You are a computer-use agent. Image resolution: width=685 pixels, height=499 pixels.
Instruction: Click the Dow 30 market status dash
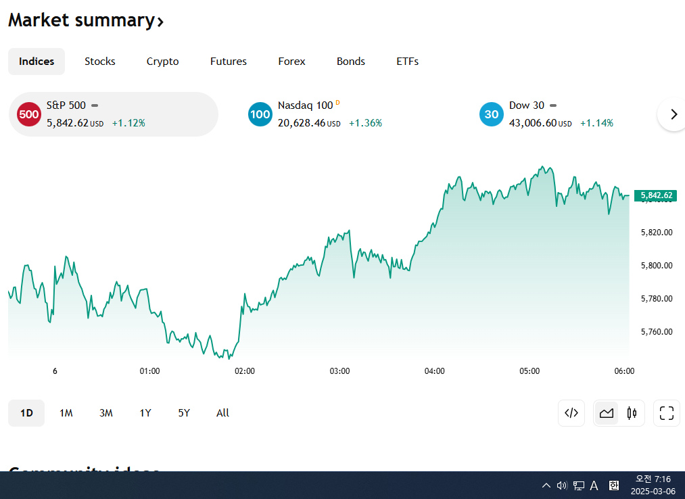click(x=553, y=105)
